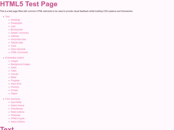Jump to the IFrames link

(15, 87)
